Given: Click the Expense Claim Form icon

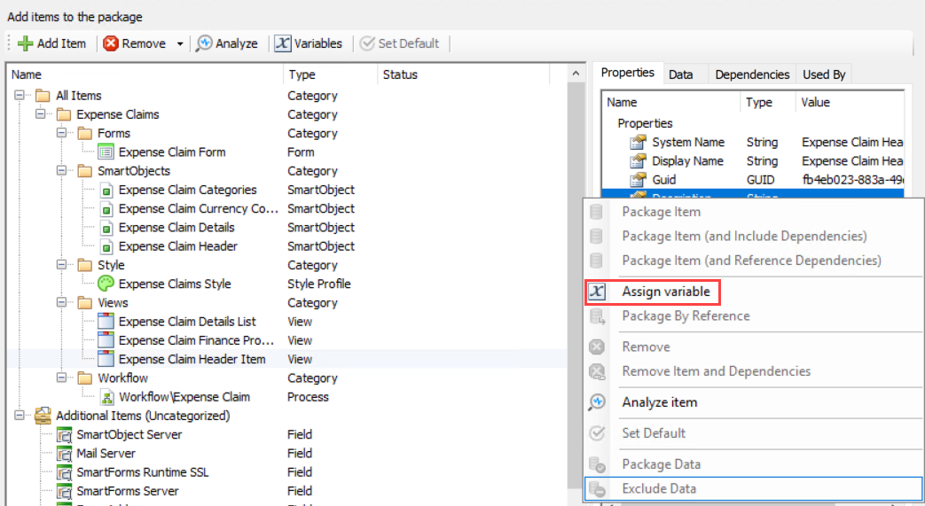Looking at the screenshot, I should click(x=106, y=152).
